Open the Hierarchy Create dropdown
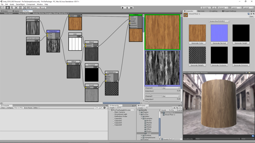This screenshot has width=255, height=143. [112, 107]
